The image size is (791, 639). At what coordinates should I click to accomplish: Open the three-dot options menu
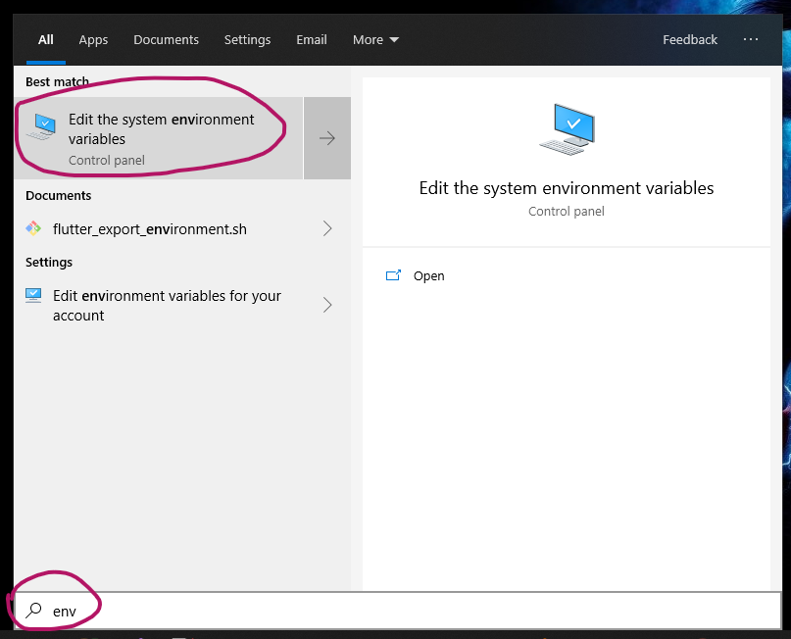tap(751, 39)
